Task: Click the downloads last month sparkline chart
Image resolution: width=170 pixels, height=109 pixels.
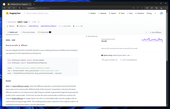Action: point(152,40)
